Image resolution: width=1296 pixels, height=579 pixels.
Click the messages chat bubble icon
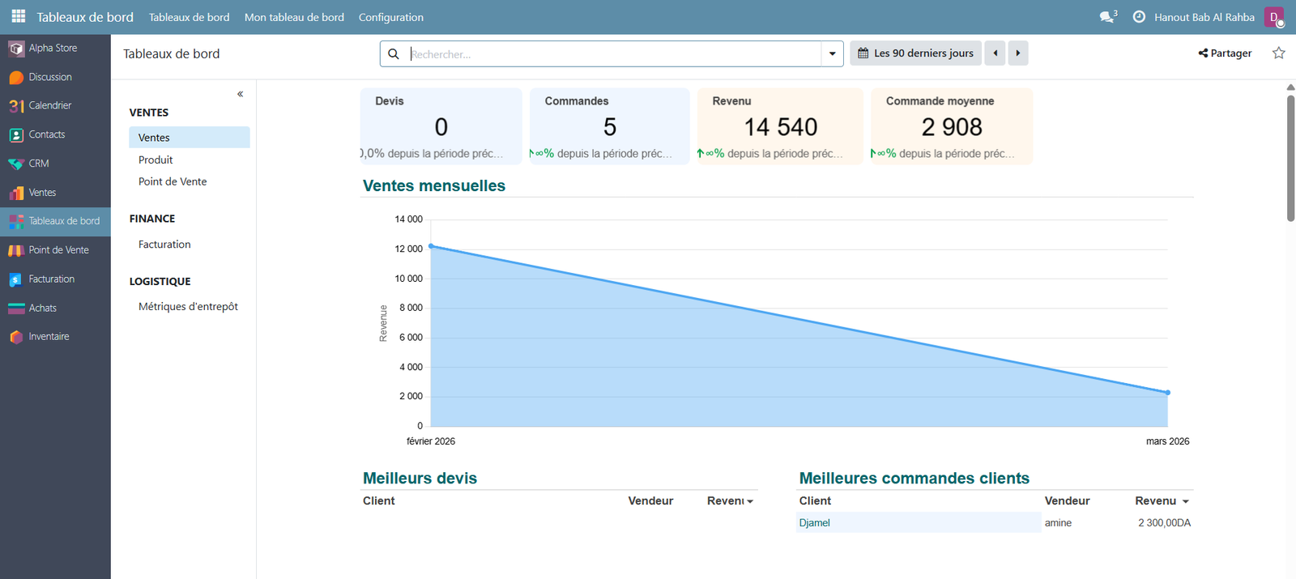[x=1106, y=17]
